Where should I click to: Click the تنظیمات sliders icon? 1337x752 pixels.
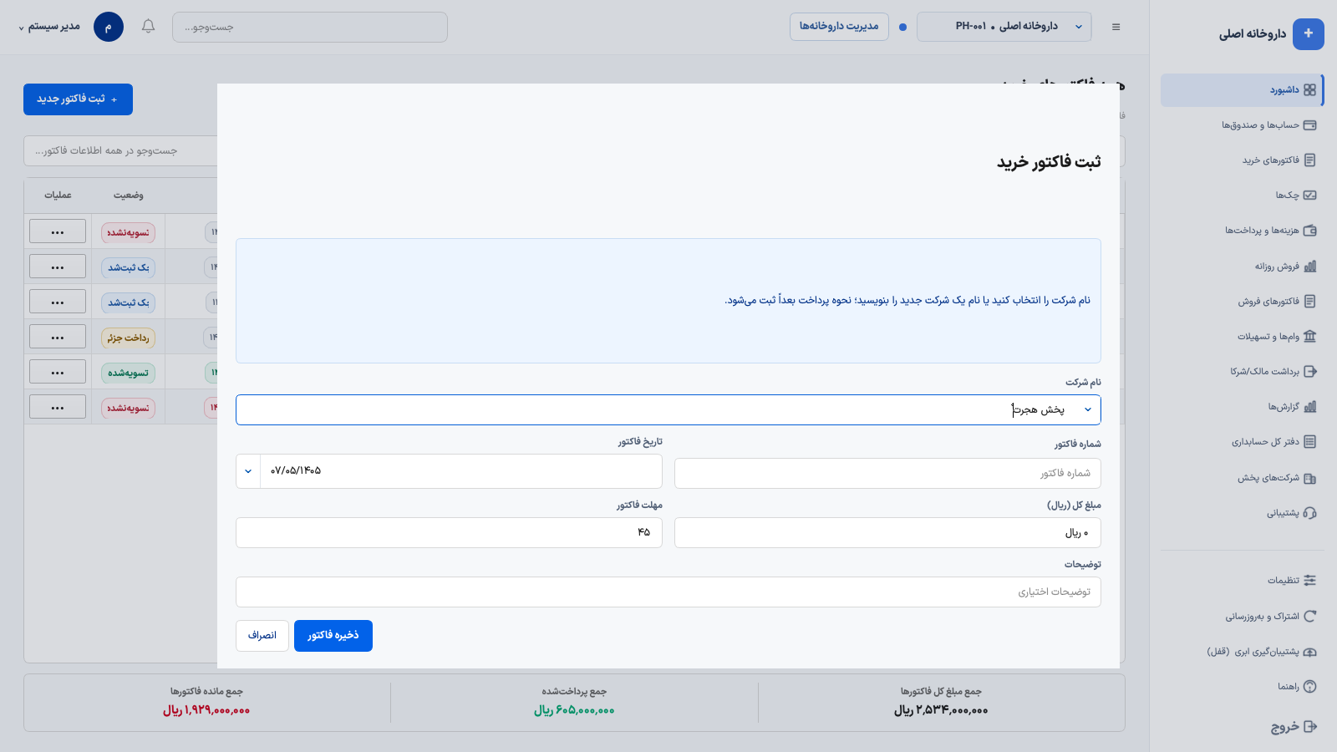click(x=1309, y=581)
